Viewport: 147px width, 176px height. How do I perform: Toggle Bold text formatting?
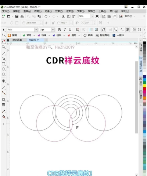tap(60, 30)
